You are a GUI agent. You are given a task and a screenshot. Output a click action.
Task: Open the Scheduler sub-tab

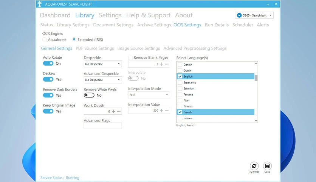243,25
